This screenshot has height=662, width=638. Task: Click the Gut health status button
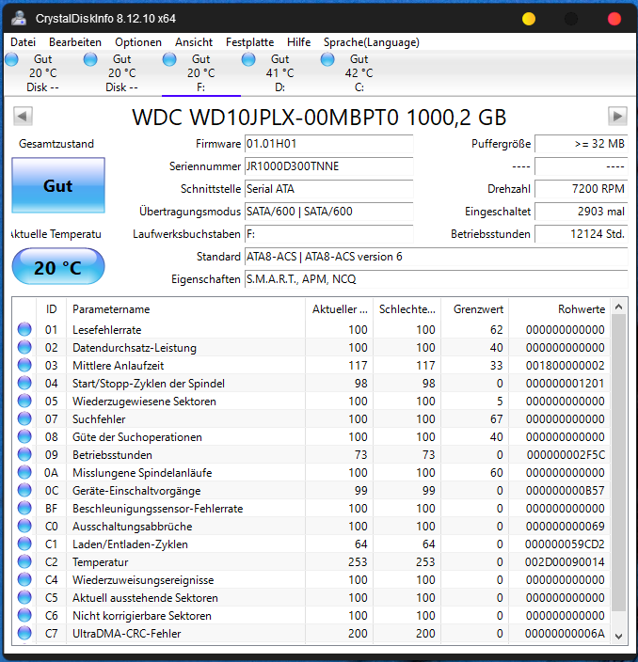tap(58, 185)
